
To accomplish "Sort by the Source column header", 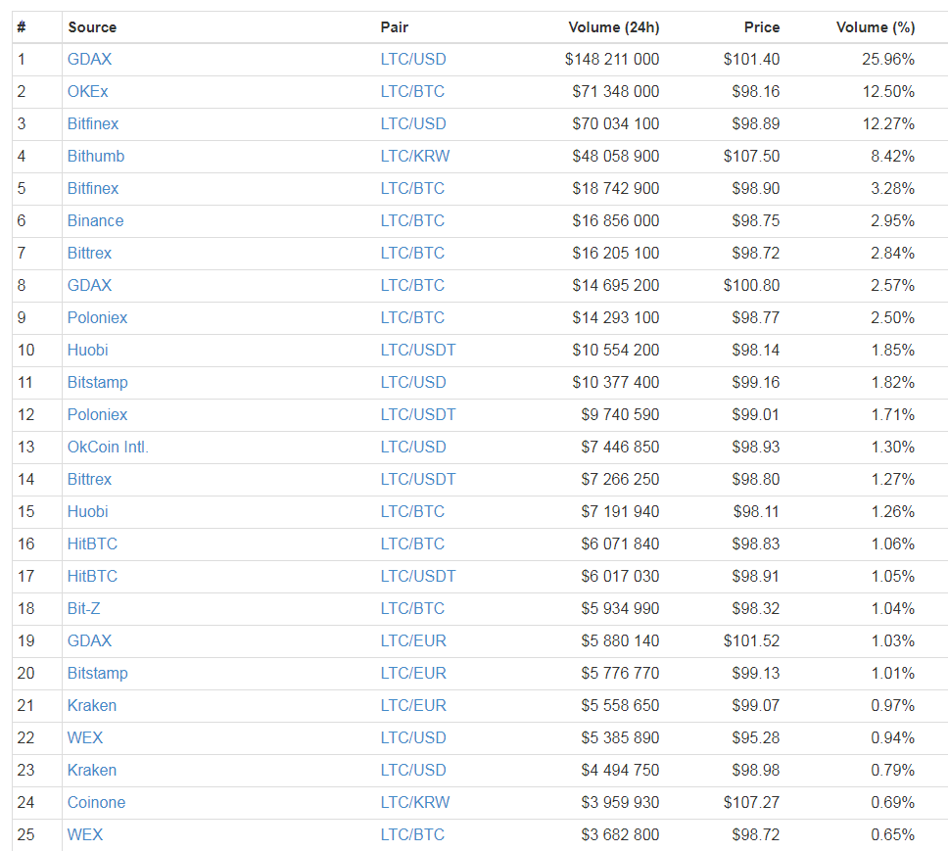I will (x=92, y=27).
